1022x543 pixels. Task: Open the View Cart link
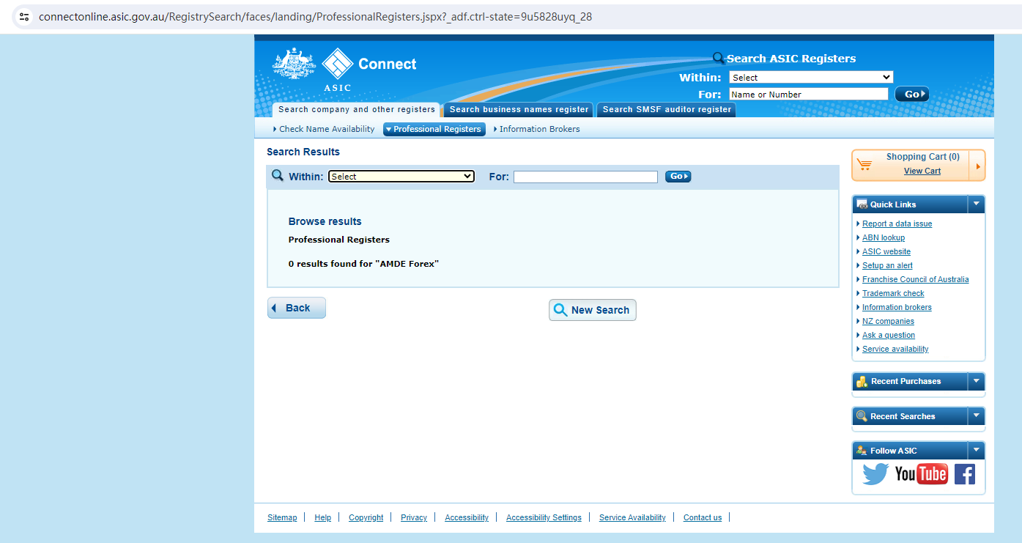tap(922, 171)
